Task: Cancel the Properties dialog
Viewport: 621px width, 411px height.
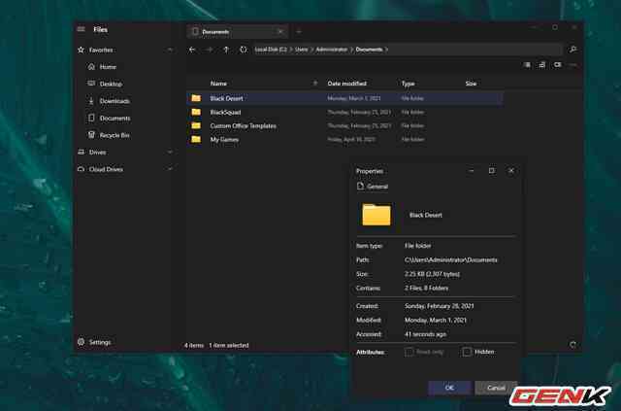Action: (x=496, y=388)
